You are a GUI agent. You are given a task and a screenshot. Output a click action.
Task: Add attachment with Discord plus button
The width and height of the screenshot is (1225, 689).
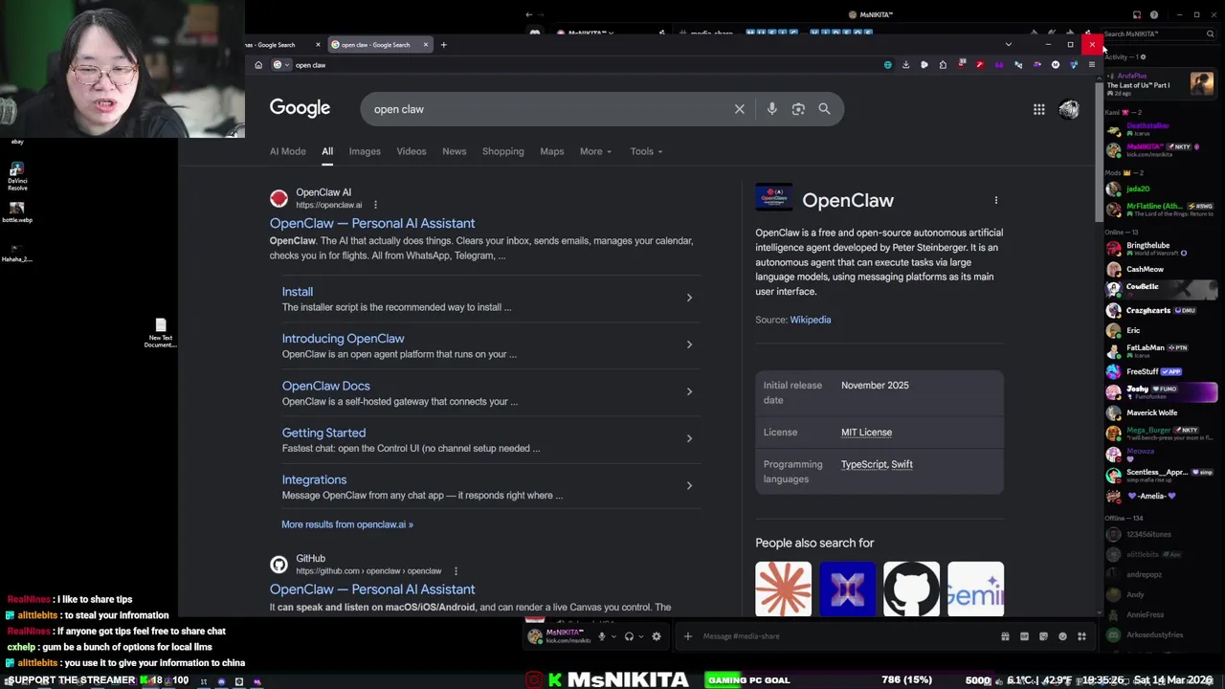(x=687, y=636)
